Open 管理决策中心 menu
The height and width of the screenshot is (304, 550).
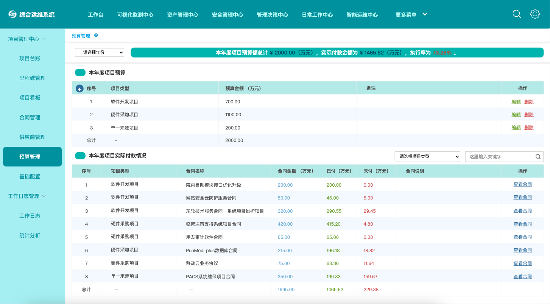click(x=273, y=15)
